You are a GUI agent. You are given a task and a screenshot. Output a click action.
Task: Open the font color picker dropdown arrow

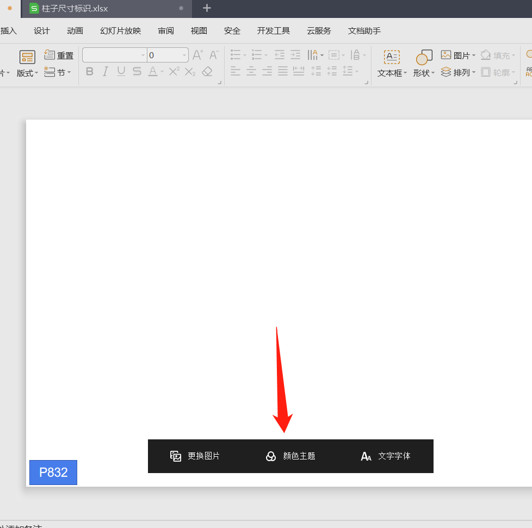[x=162, y=72]
